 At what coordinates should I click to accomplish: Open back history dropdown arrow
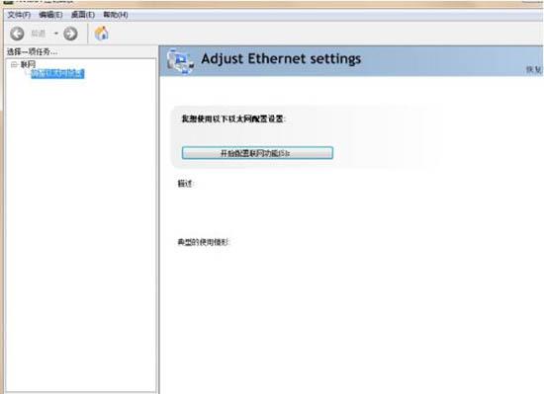tap(55, 34)
